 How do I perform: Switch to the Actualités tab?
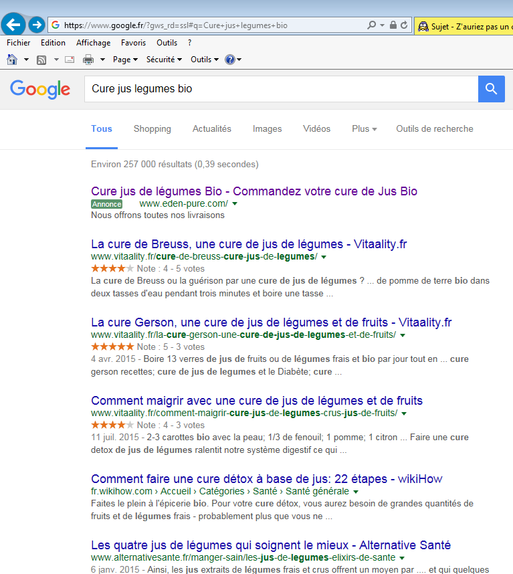point(212,129)
